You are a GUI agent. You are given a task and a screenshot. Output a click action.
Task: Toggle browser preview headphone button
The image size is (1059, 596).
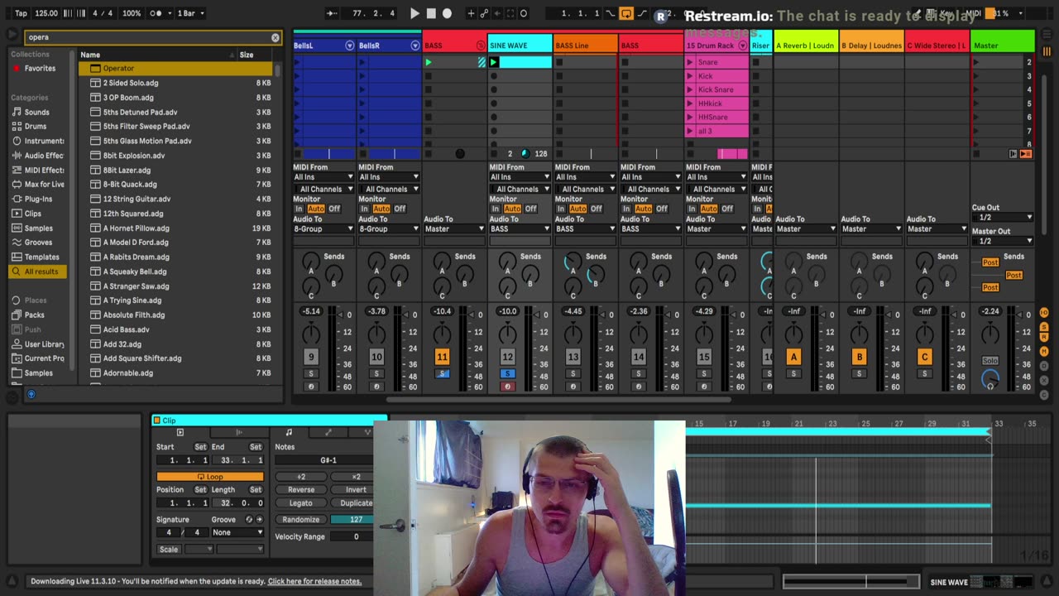point(31,394)
